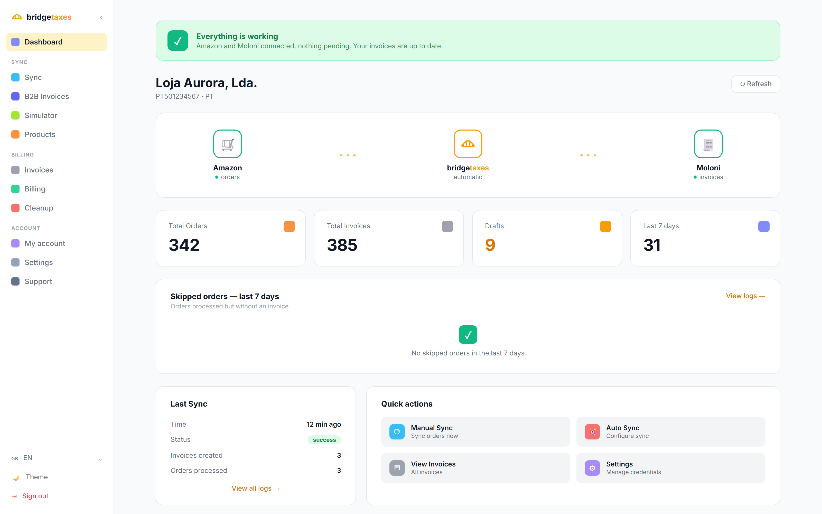
Task: Click the Total Invoices value 385
Action: coord(342,245)
